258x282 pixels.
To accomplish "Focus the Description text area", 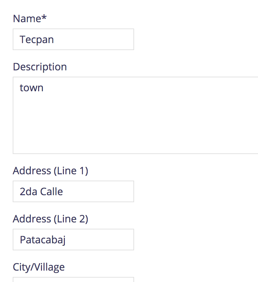I will point(135,115).
